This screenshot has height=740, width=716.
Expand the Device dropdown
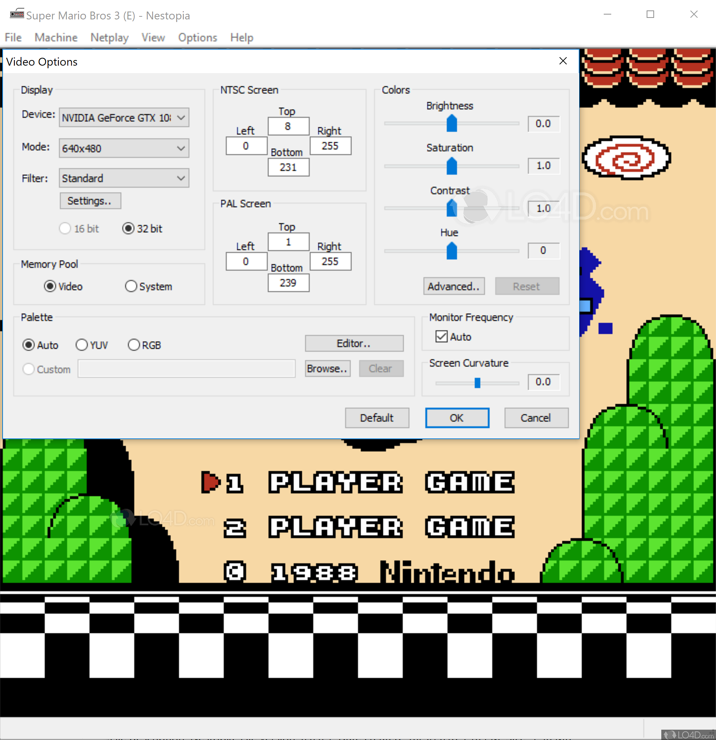[x=124, y=118]
